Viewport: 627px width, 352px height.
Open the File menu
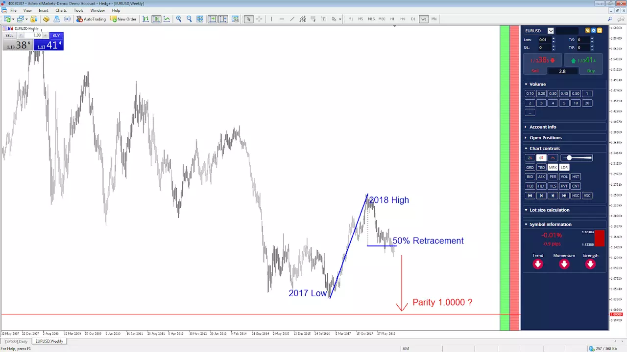[x=13, y=10]
